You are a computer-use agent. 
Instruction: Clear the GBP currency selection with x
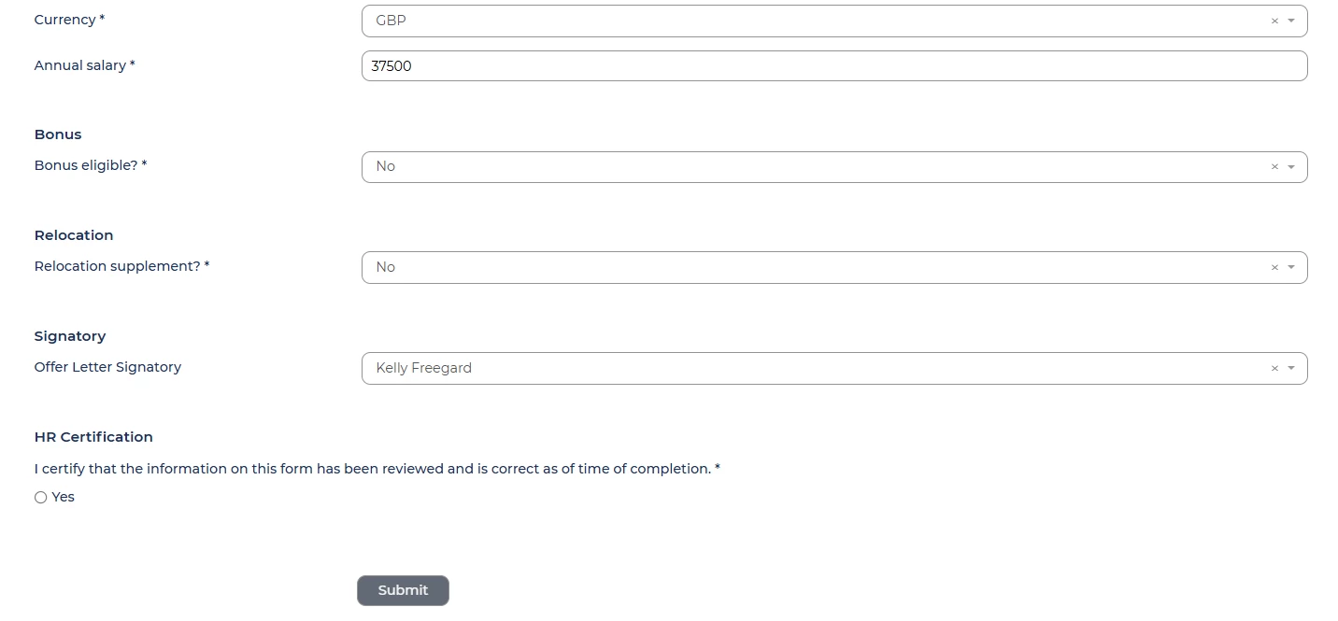click(x=1274, y=21)
